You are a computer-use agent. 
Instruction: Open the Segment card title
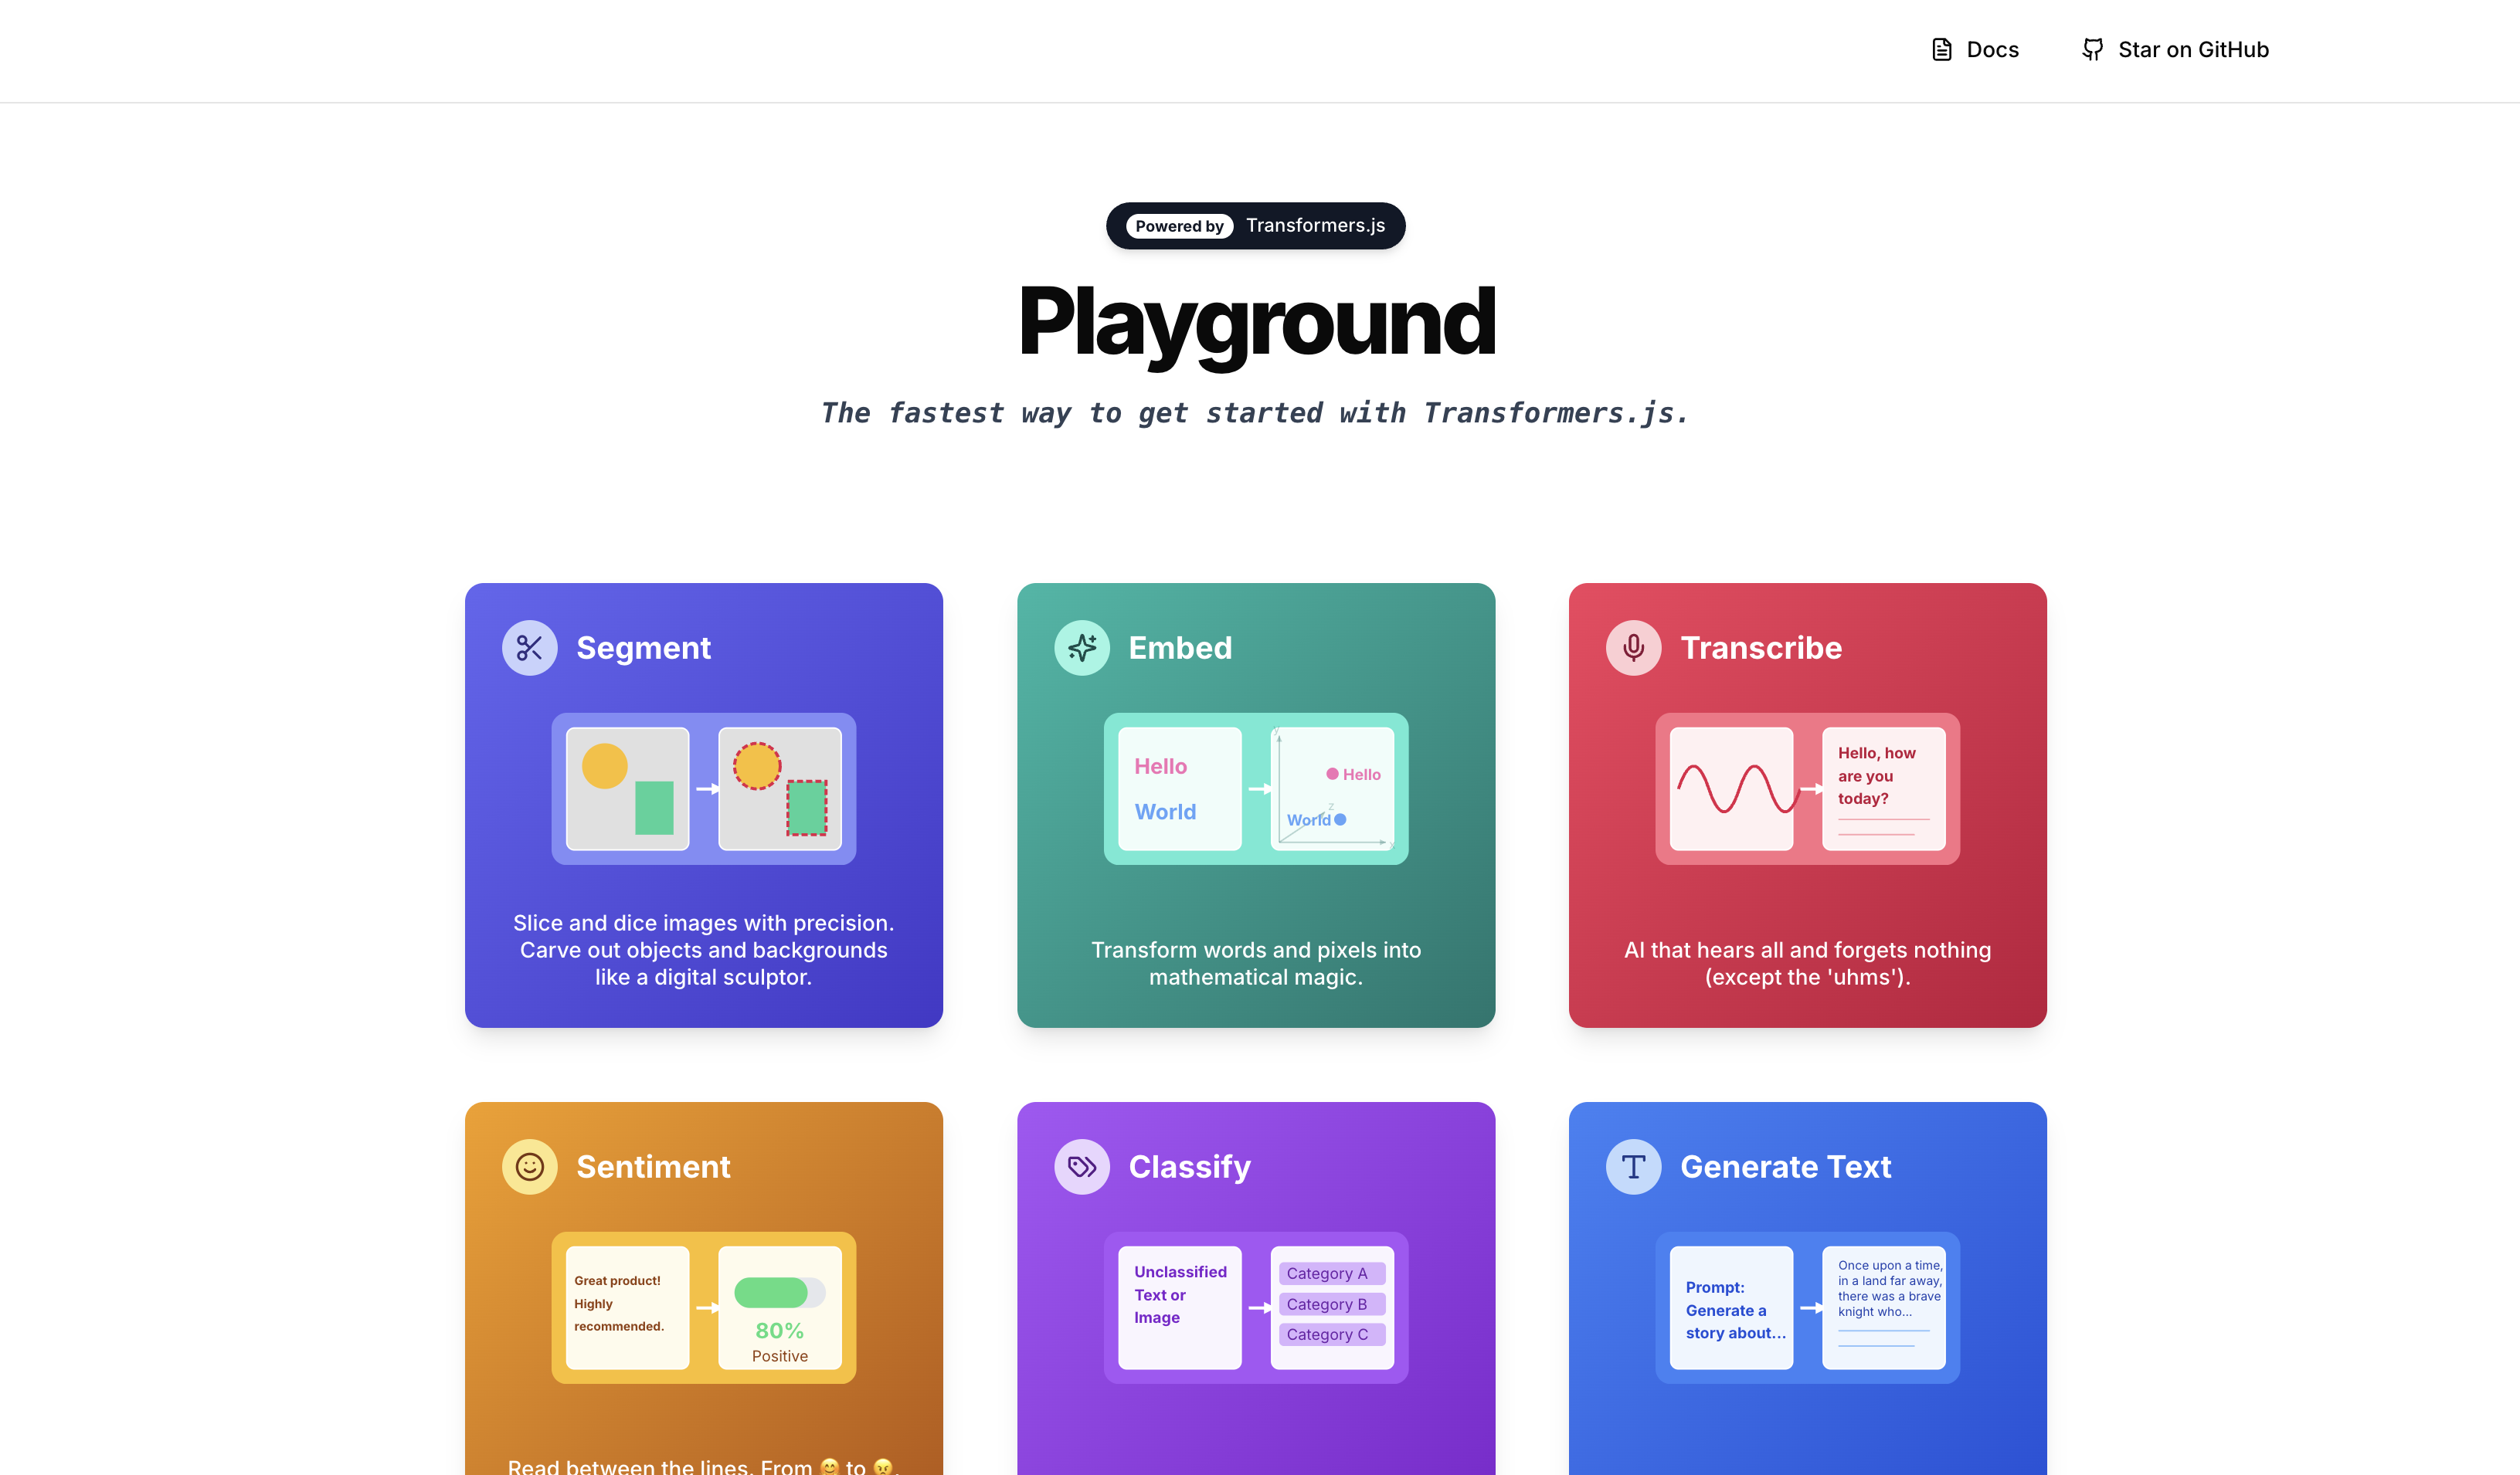[x=643, y=648]
